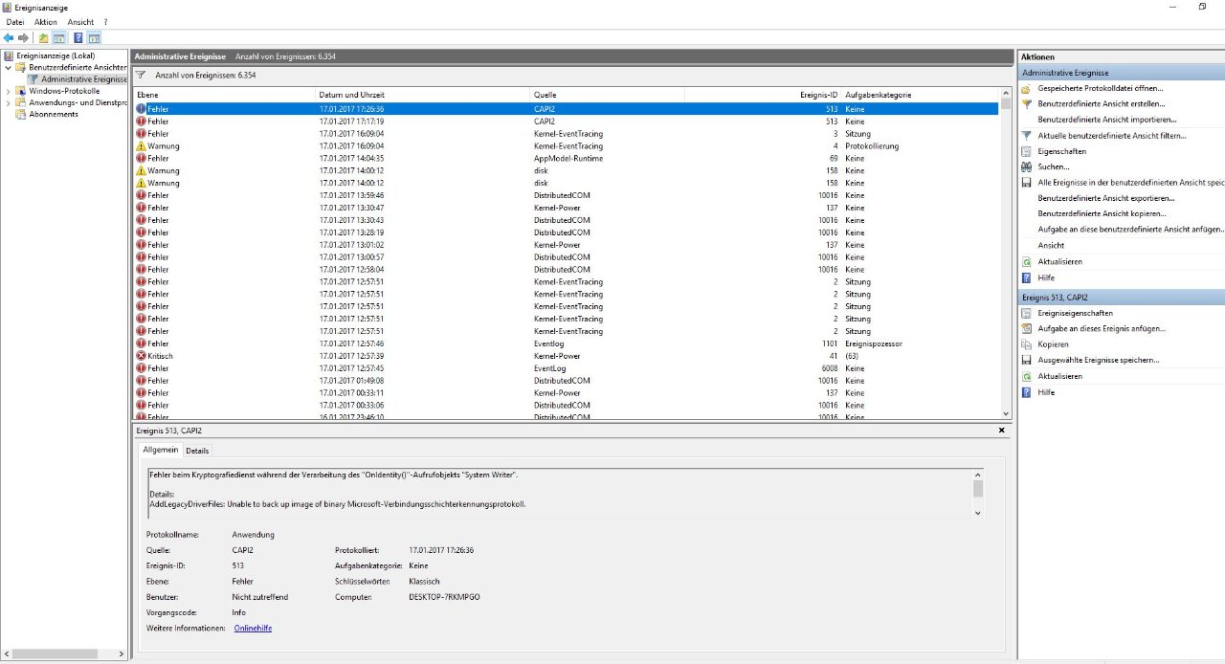Click Hilfe icon under Ereignis 513 actions
Screen dimensions: 1225x664
pyautogui.click(x=1027, y=392)
